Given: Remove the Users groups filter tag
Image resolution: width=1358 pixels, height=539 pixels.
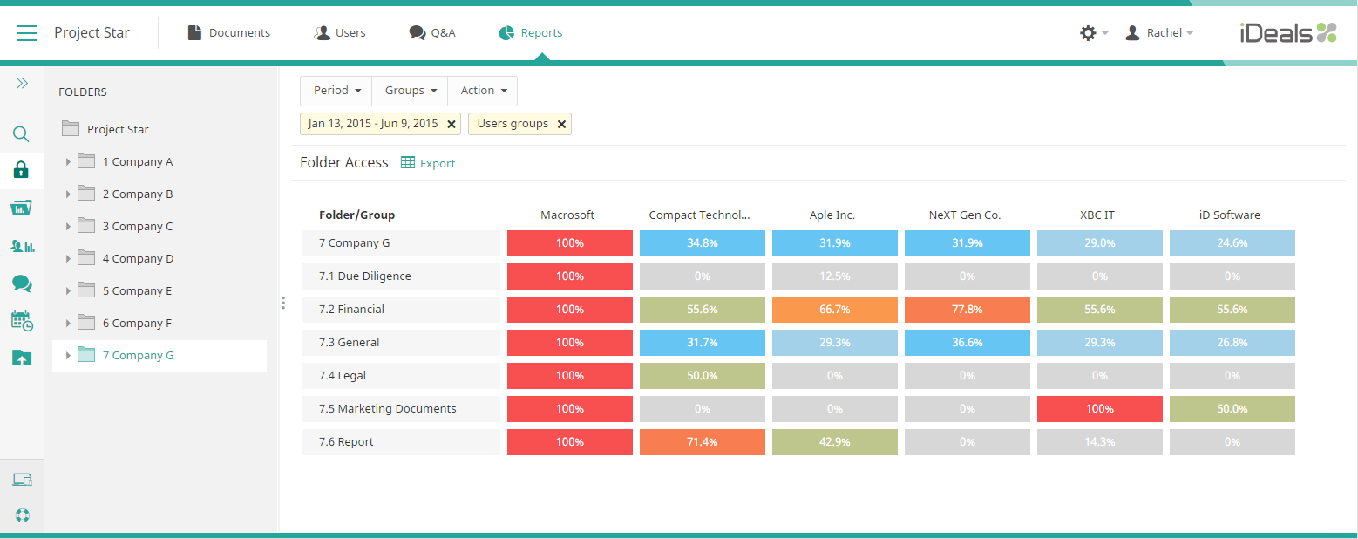Looking at the screenshot, I should pyautogui.click(x=561, y=124).
